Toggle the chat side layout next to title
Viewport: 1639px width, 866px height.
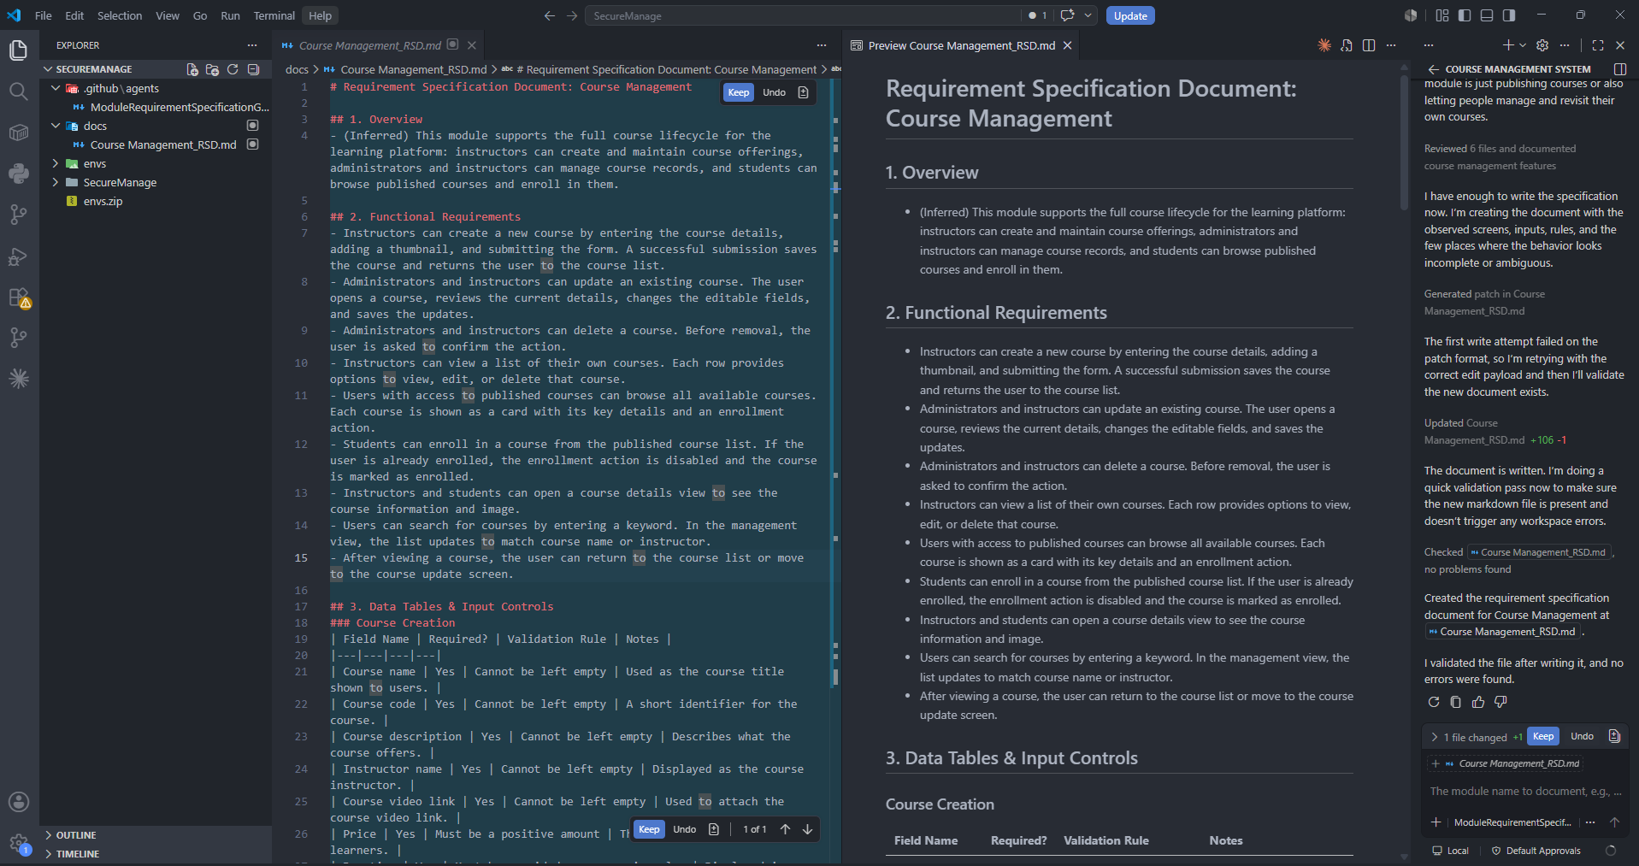[x=1619, y=69]
